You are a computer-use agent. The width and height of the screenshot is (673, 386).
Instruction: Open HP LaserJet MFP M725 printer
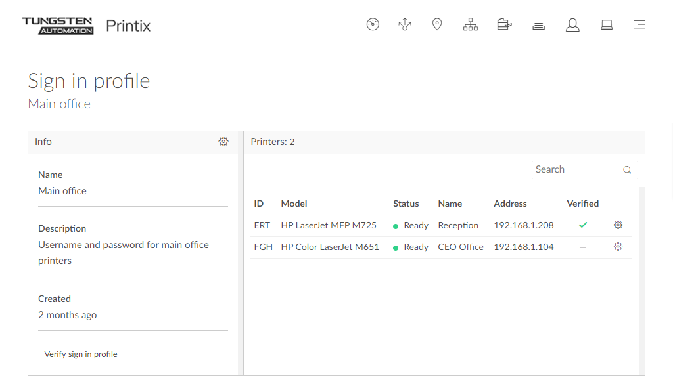(x=329, y=225)
